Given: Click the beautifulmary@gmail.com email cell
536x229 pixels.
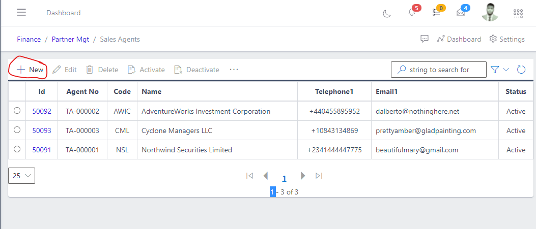Looking at the screenshot, I should pos(435,150).
